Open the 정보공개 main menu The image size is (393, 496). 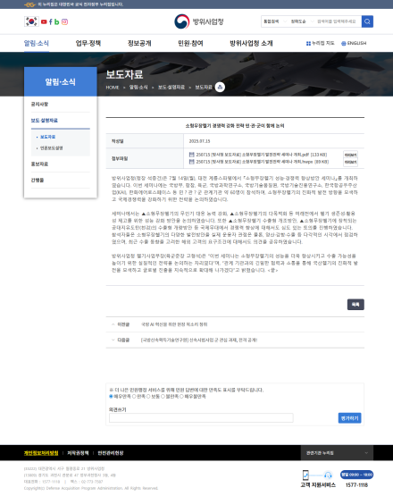tap(139, 43)
